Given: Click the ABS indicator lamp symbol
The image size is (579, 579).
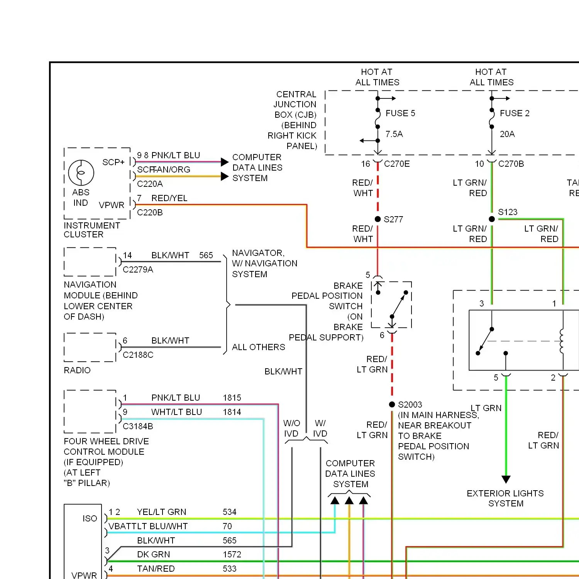Looking at the screenshot, I should pos(81,173).
